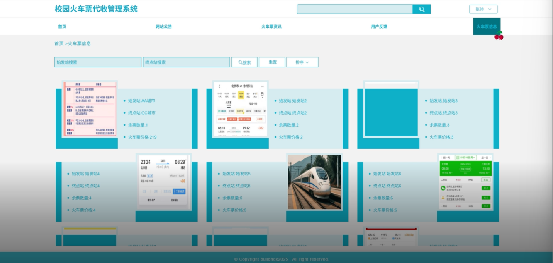The height and width of the screenshot is (263, 553).
Task: Open the green ticket thumbnail for 始发站6
Action: [x=465, y=182]
